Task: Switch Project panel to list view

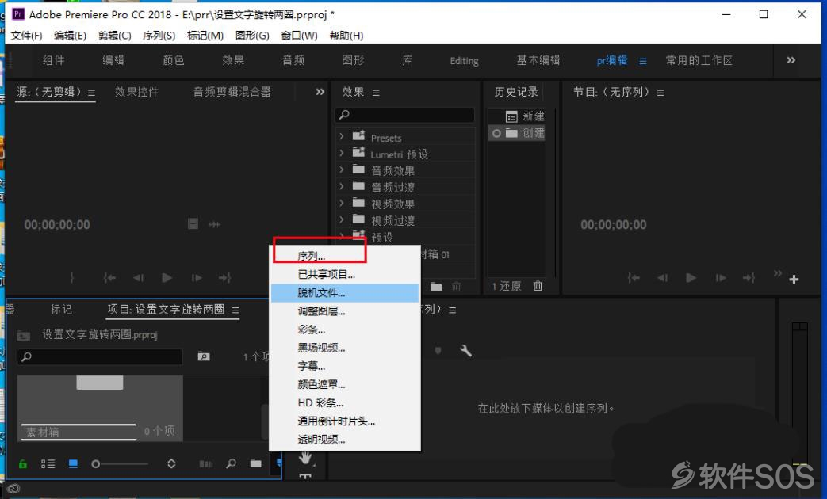Action: tap(48, 463)
